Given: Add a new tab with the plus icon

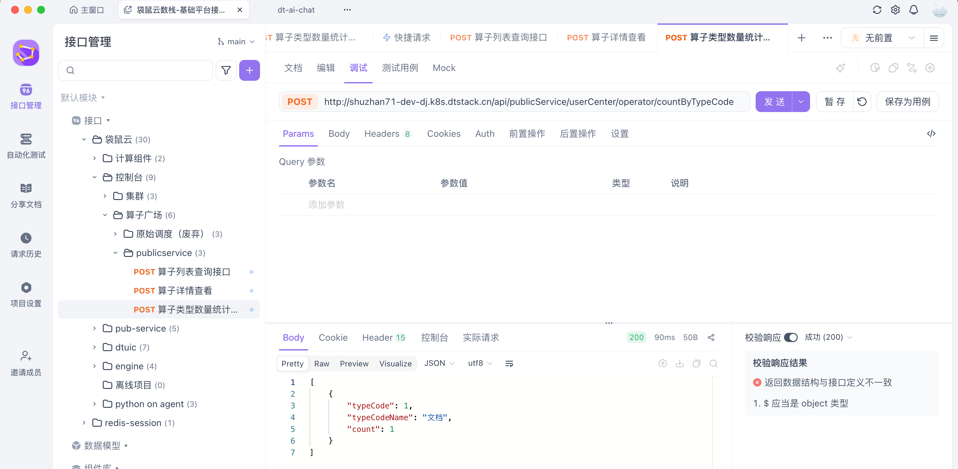Looking at the screenshot, I should pyautogui.click(x=802, y=38).
